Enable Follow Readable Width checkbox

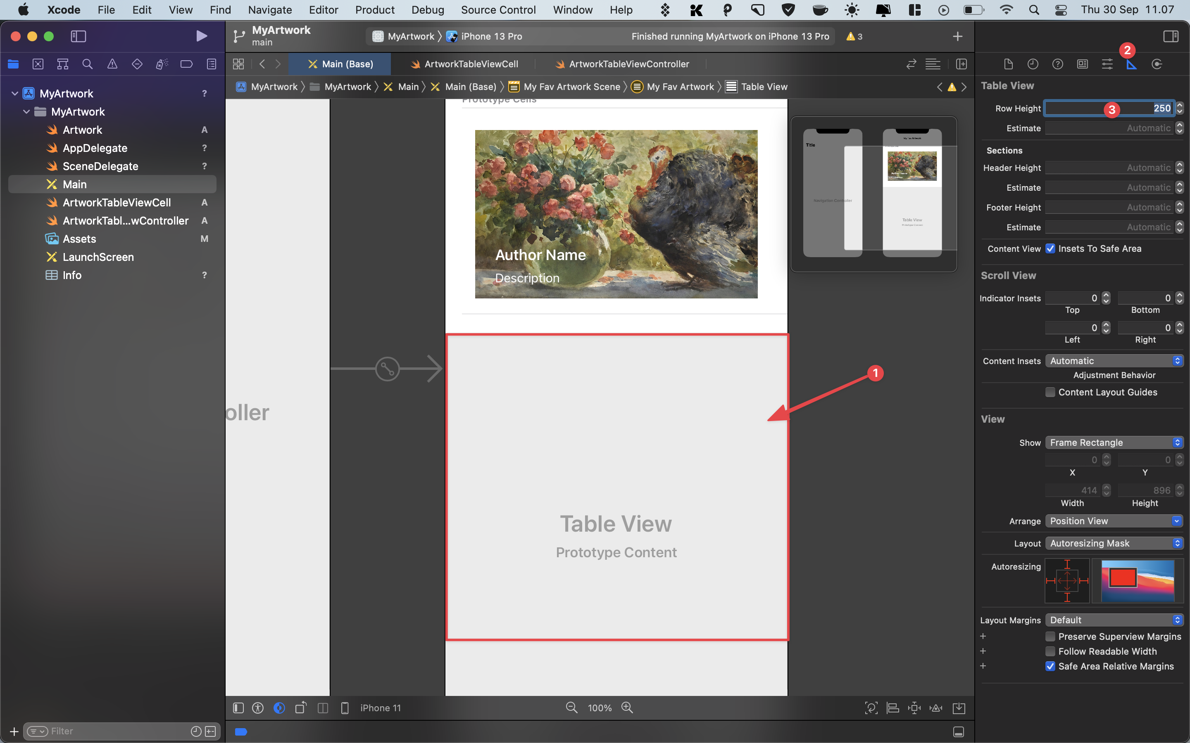[x=1050, y=651]
